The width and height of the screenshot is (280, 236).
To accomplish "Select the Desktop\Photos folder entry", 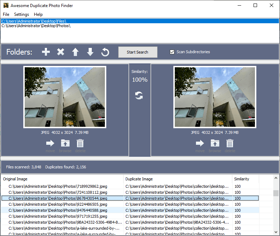I will (x=36, y=26).
